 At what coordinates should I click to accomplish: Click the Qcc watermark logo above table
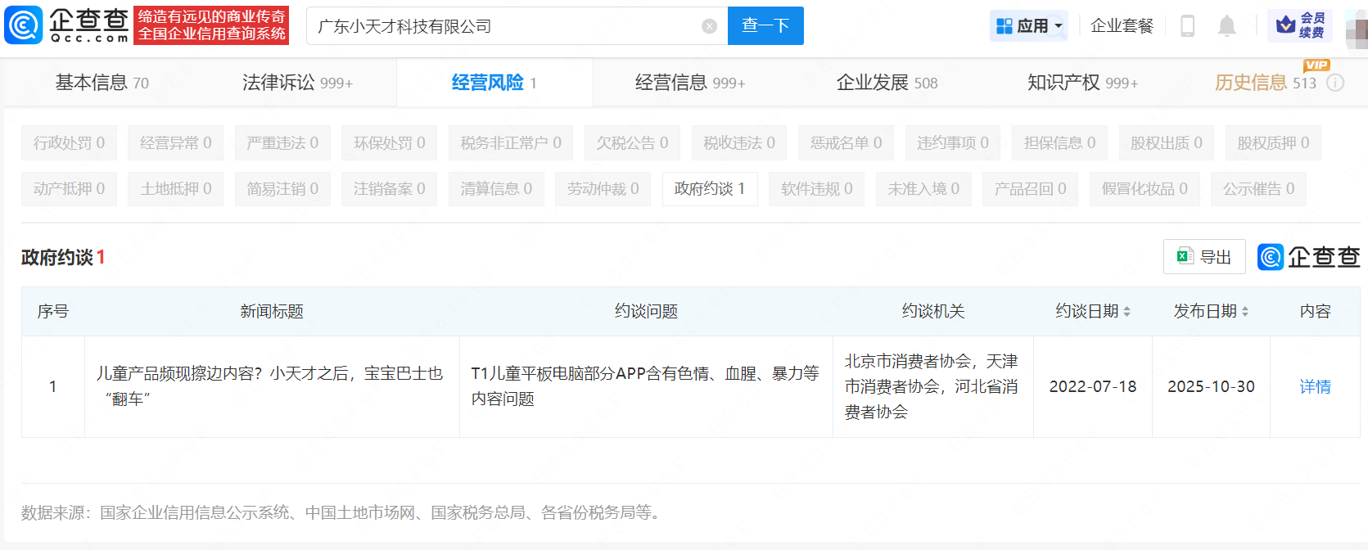click(x=1308, y=257)
